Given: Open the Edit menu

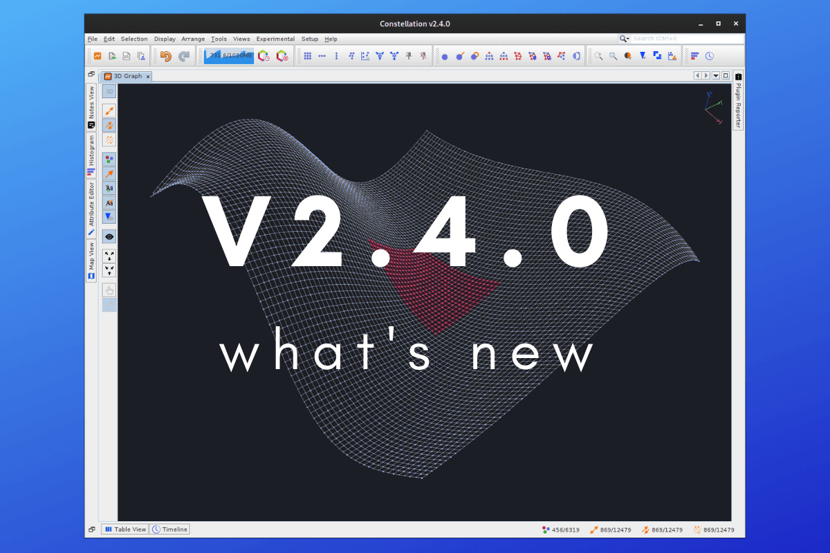Looking at the screenshot, I should (109, 39).
